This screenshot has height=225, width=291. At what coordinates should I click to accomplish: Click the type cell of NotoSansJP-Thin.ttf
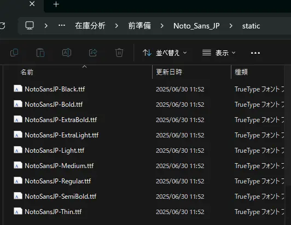pos(259,212)
